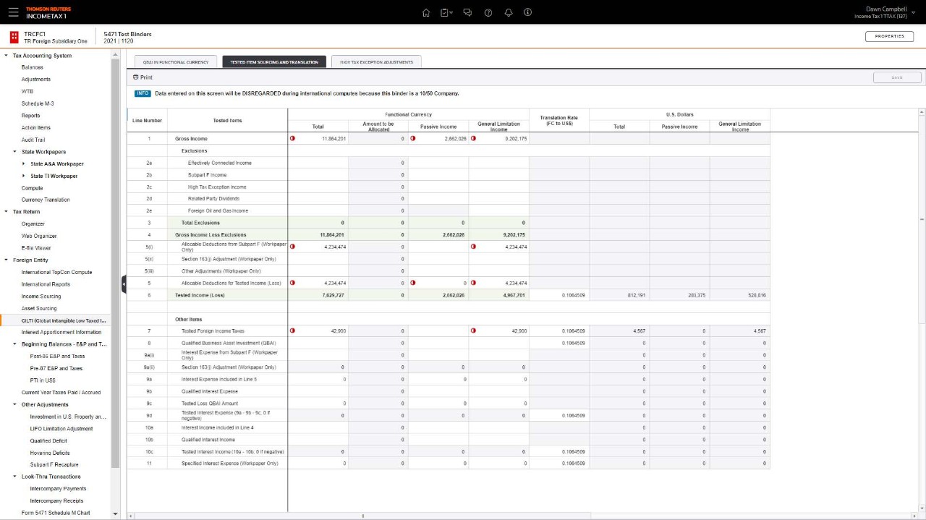The image size is (926, 520).
Task: Collapse the left sidebar using the splitter handle
Action: (x=124, y=284)
